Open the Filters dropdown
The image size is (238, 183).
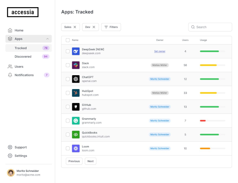111,27
